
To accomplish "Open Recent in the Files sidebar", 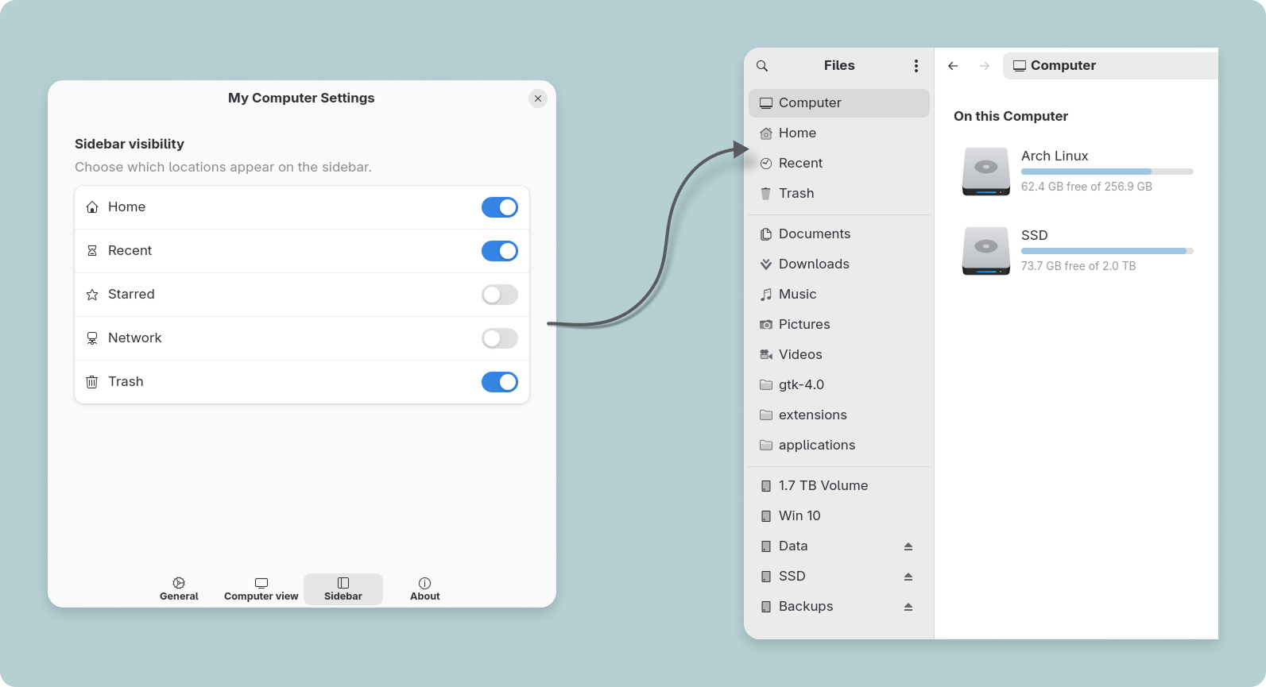I will tap(839, 164).
